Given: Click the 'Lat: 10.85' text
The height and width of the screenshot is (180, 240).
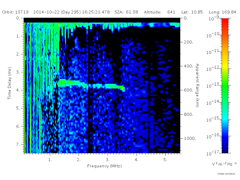Looking at the screenshot, I should pos(192,12).
